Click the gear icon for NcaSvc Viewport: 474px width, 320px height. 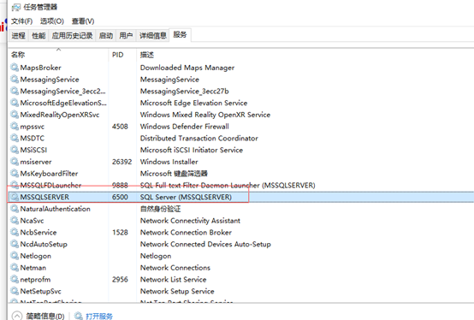click(15, 220)
